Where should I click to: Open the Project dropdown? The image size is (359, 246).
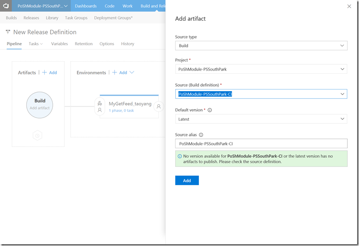(261, 69)
